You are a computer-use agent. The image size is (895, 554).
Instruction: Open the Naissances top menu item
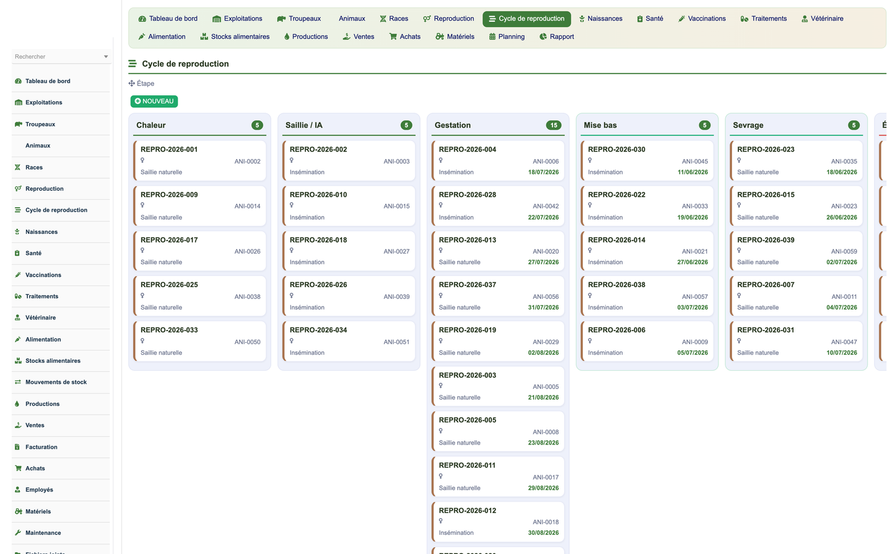600,19
